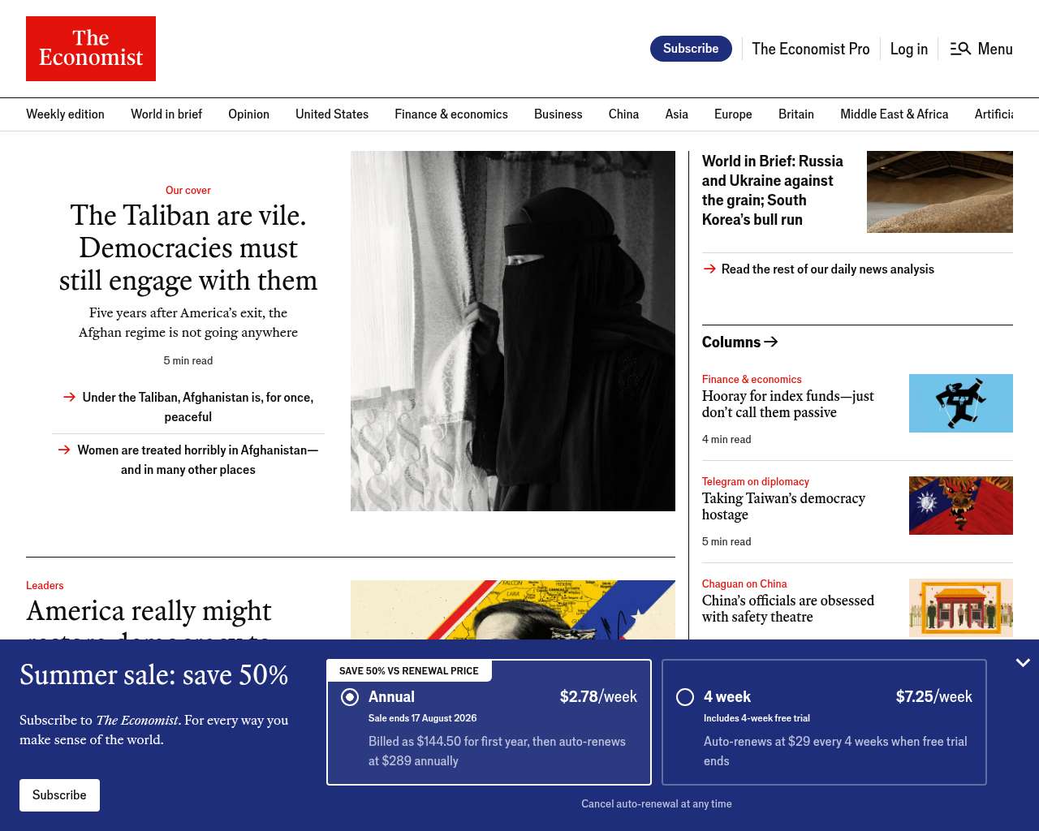Image resolution: width=1039 pixels, height=831 pixels.
Task: Click 'Cancel auto-renewal at any time' text
Action: (657, 803)
